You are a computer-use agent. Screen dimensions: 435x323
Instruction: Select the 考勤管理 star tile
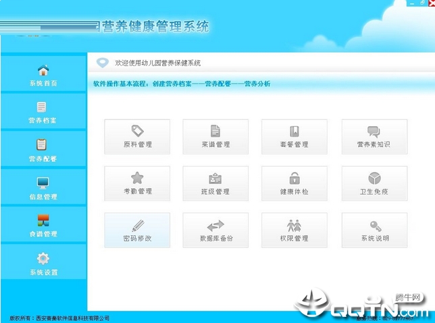137,183
